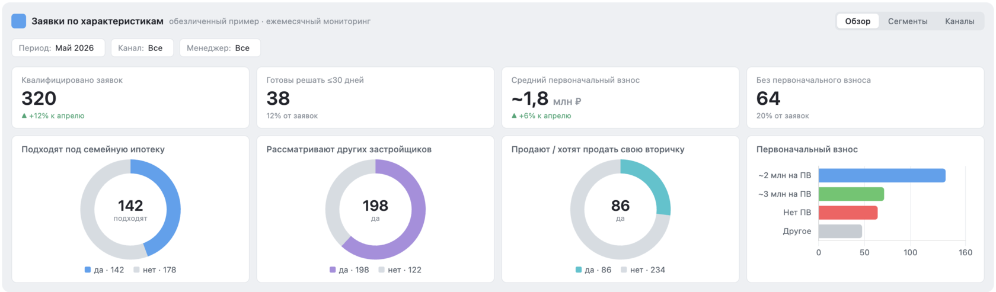Image resolution: width=996 pixels, height=292 pixels.
Task: Click the green ~3 млн на ПВ bar
Action: [851, 194]
